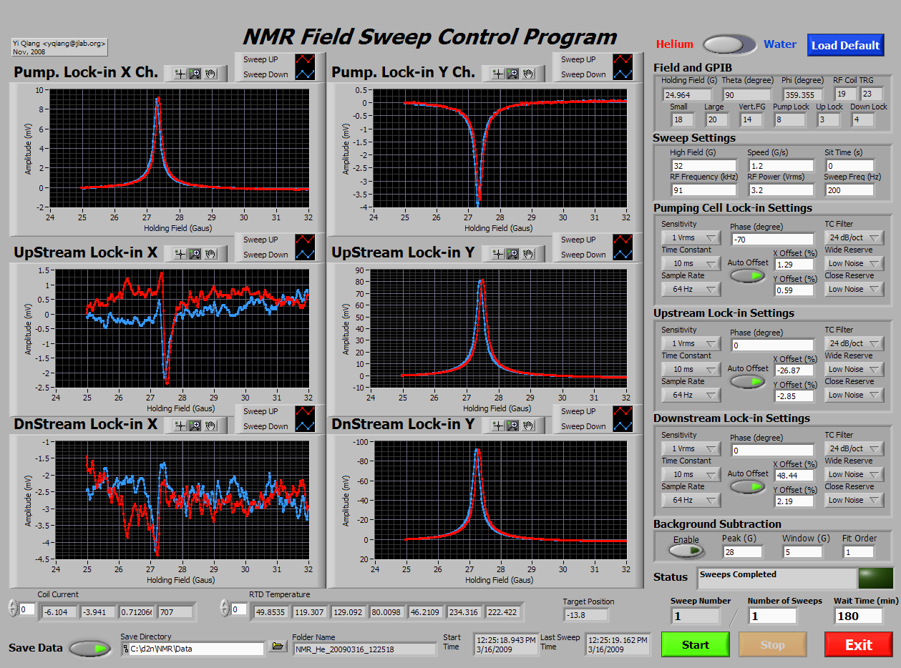Image resolution: width=901 pixels, height=668 pixels.
Task: Click Sweep UP red plot sample, DnStream Lock-in Y legend
Action: coord(623,411)
